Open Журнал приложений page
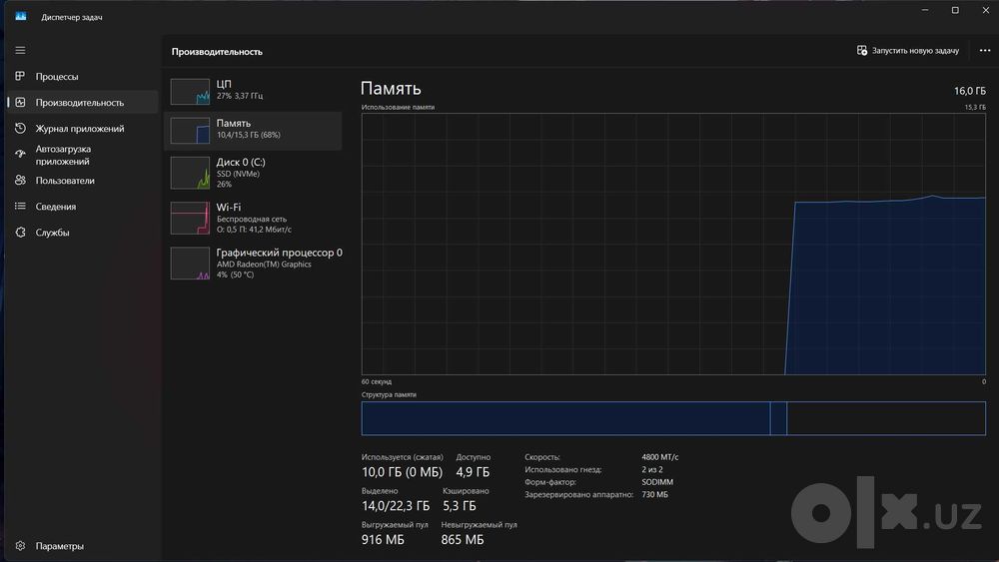This screenshot has width=999, height=562. 80,129
